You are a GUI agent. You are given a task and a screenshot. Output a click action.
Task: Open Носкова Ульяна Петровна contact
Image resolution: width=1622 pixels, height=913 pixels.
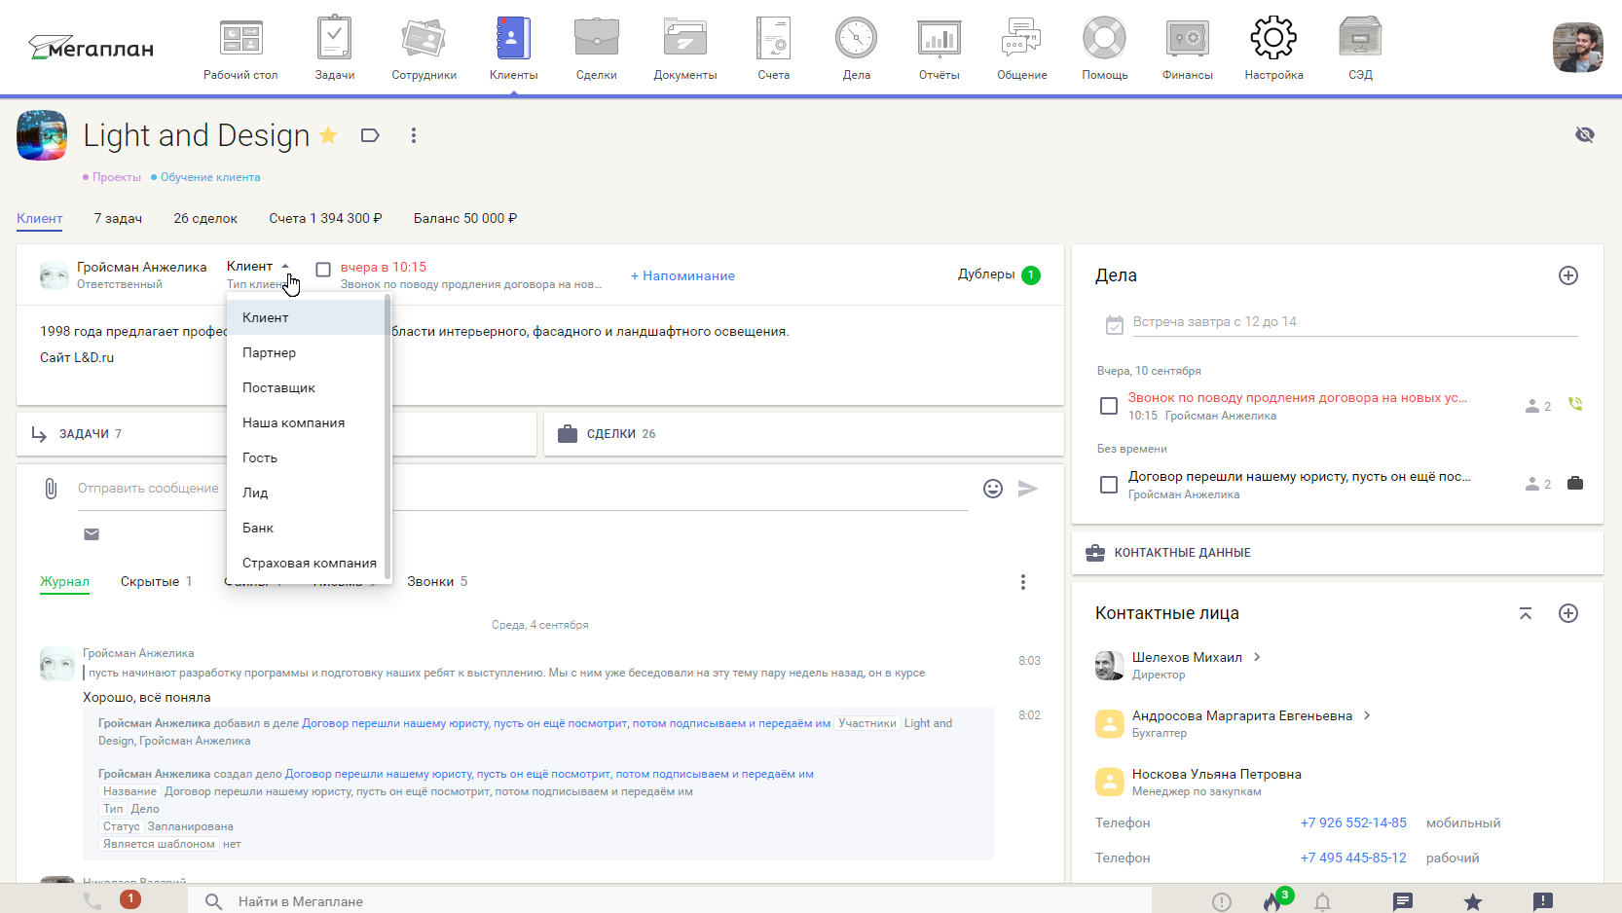click(x=1216, y=775)
